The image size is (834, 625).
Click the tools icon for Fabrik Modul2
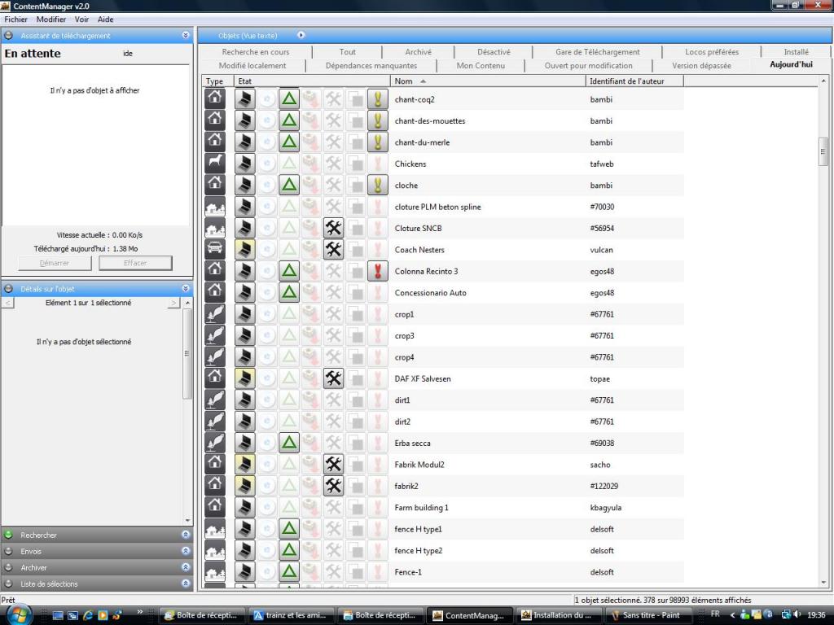coord(333,465)
